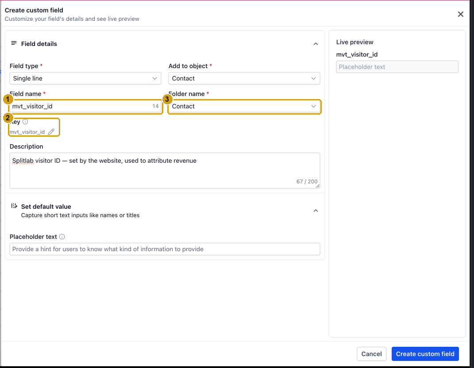This screenshot has width=474, height=368.
Task: Edit the field key with pencil icon
Action: (51, 132)
